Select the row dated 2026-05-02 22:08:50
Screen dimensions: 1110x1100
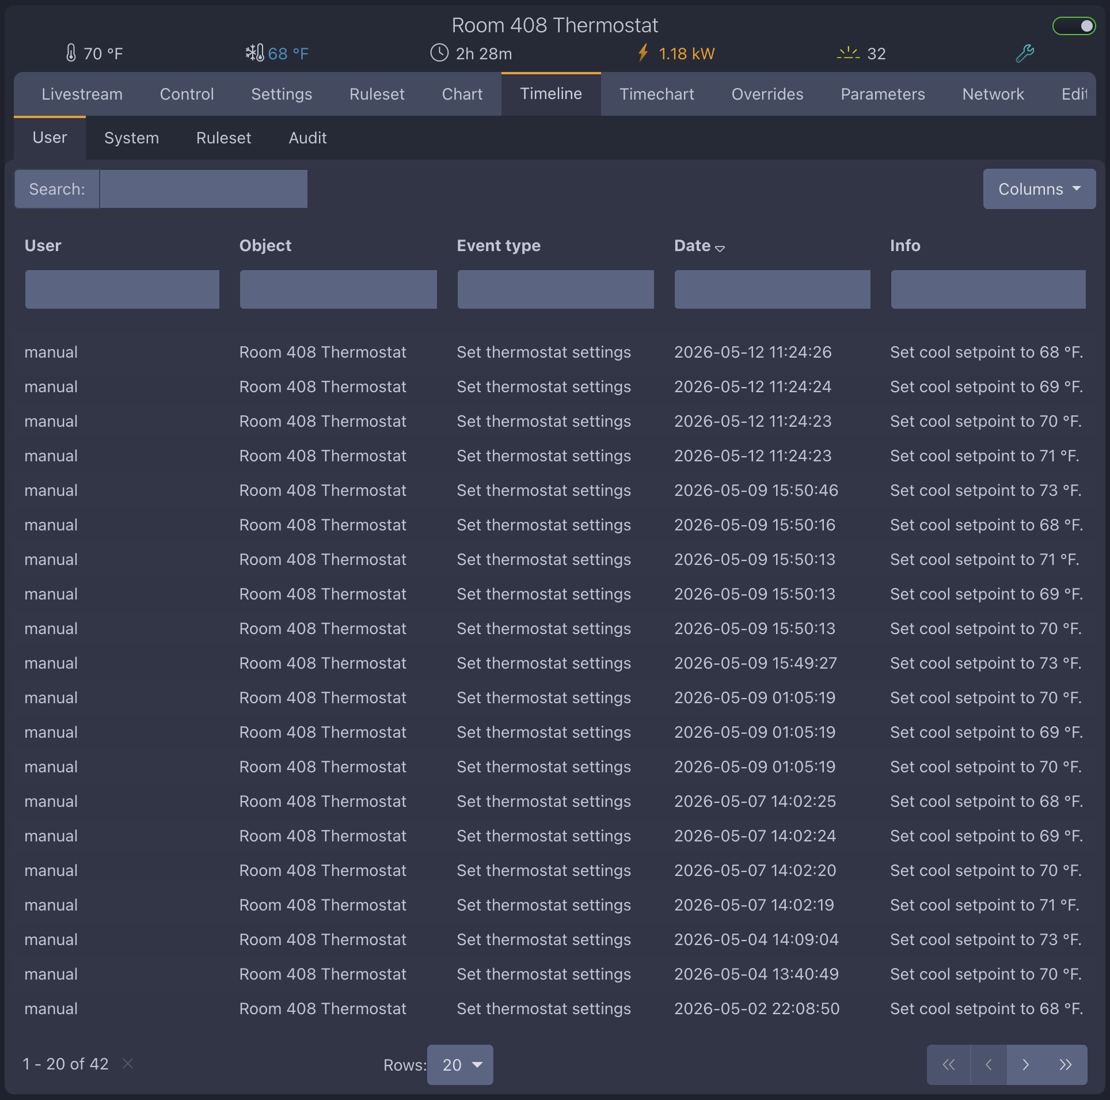click(x=555, y=1008)
